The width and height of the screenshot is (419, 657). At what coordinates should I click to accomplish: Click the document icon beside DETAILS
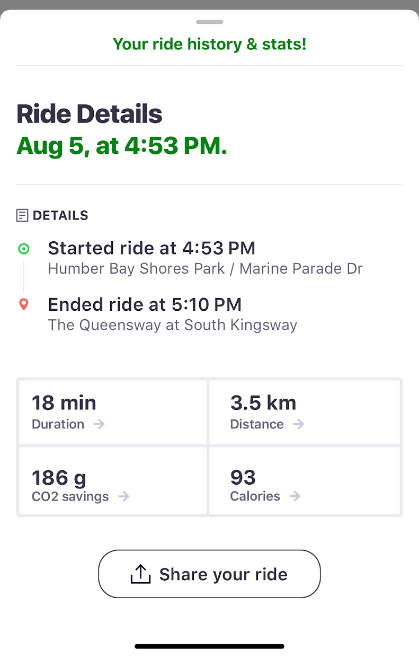(22, 215)
